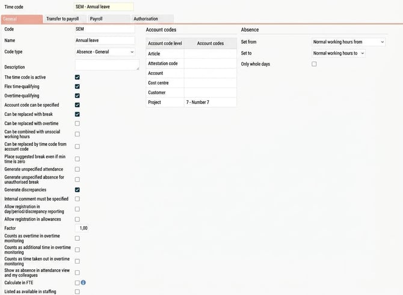
Task: Click the '7 - Number 7' project code cell
Action: click(x=211, y=102)
